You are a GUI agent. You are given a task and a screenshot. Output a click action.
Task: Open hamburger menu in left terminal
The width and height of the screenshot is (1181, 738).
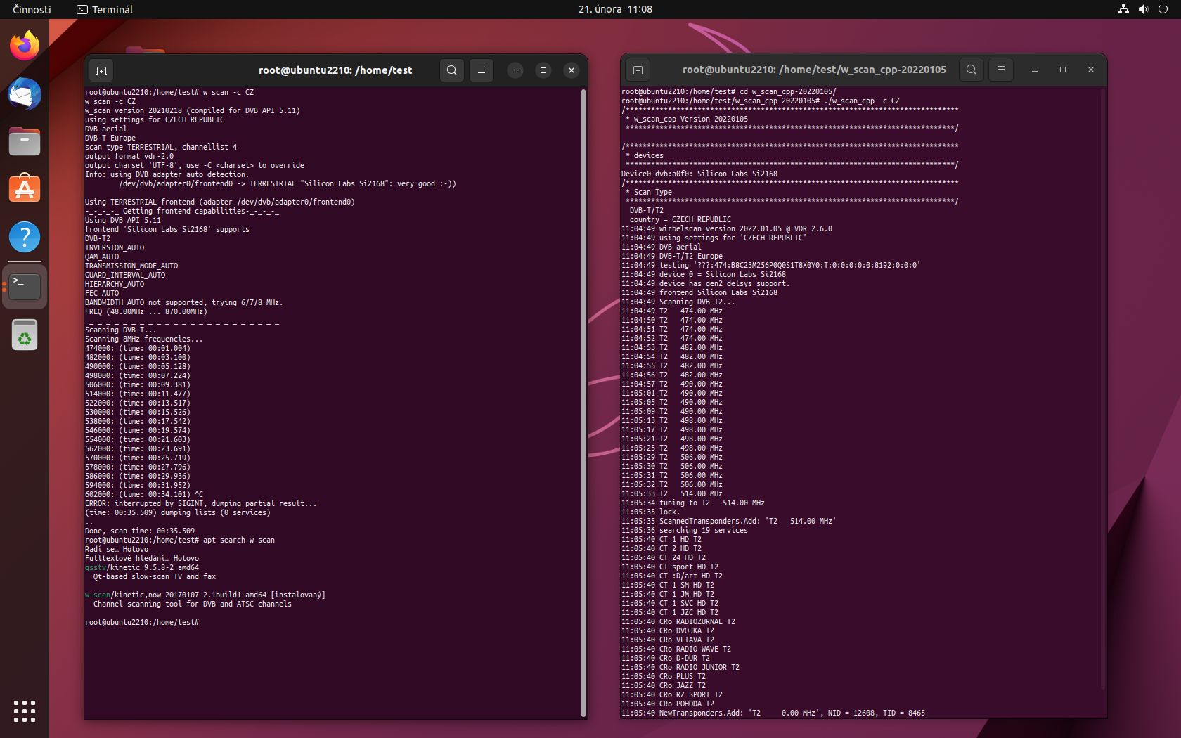(482, 70)
